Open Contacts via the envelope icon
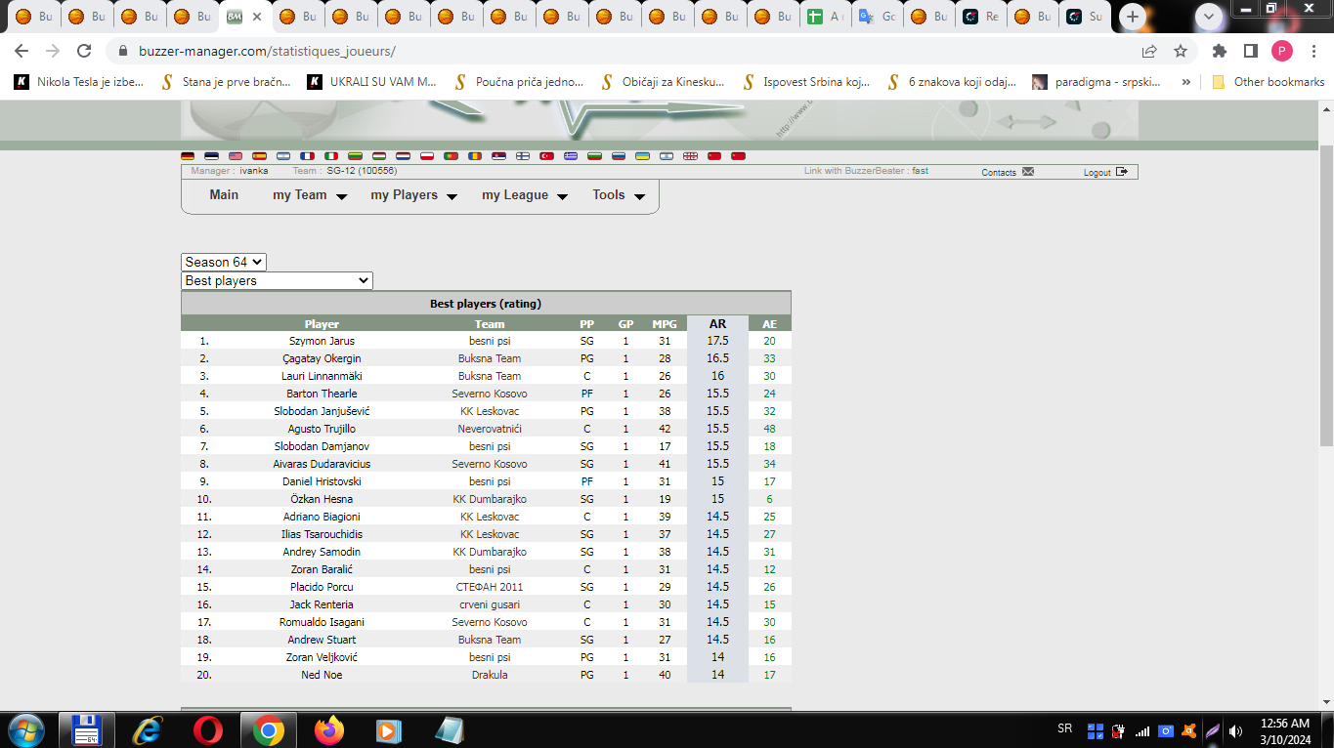Image resolution: width=1334 pixels, height=748 pixels. (1027, 172)
